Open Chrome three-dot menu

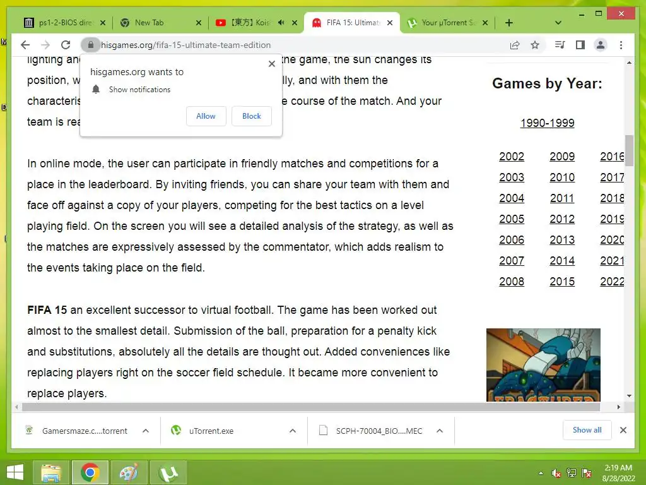click(621, 45)
